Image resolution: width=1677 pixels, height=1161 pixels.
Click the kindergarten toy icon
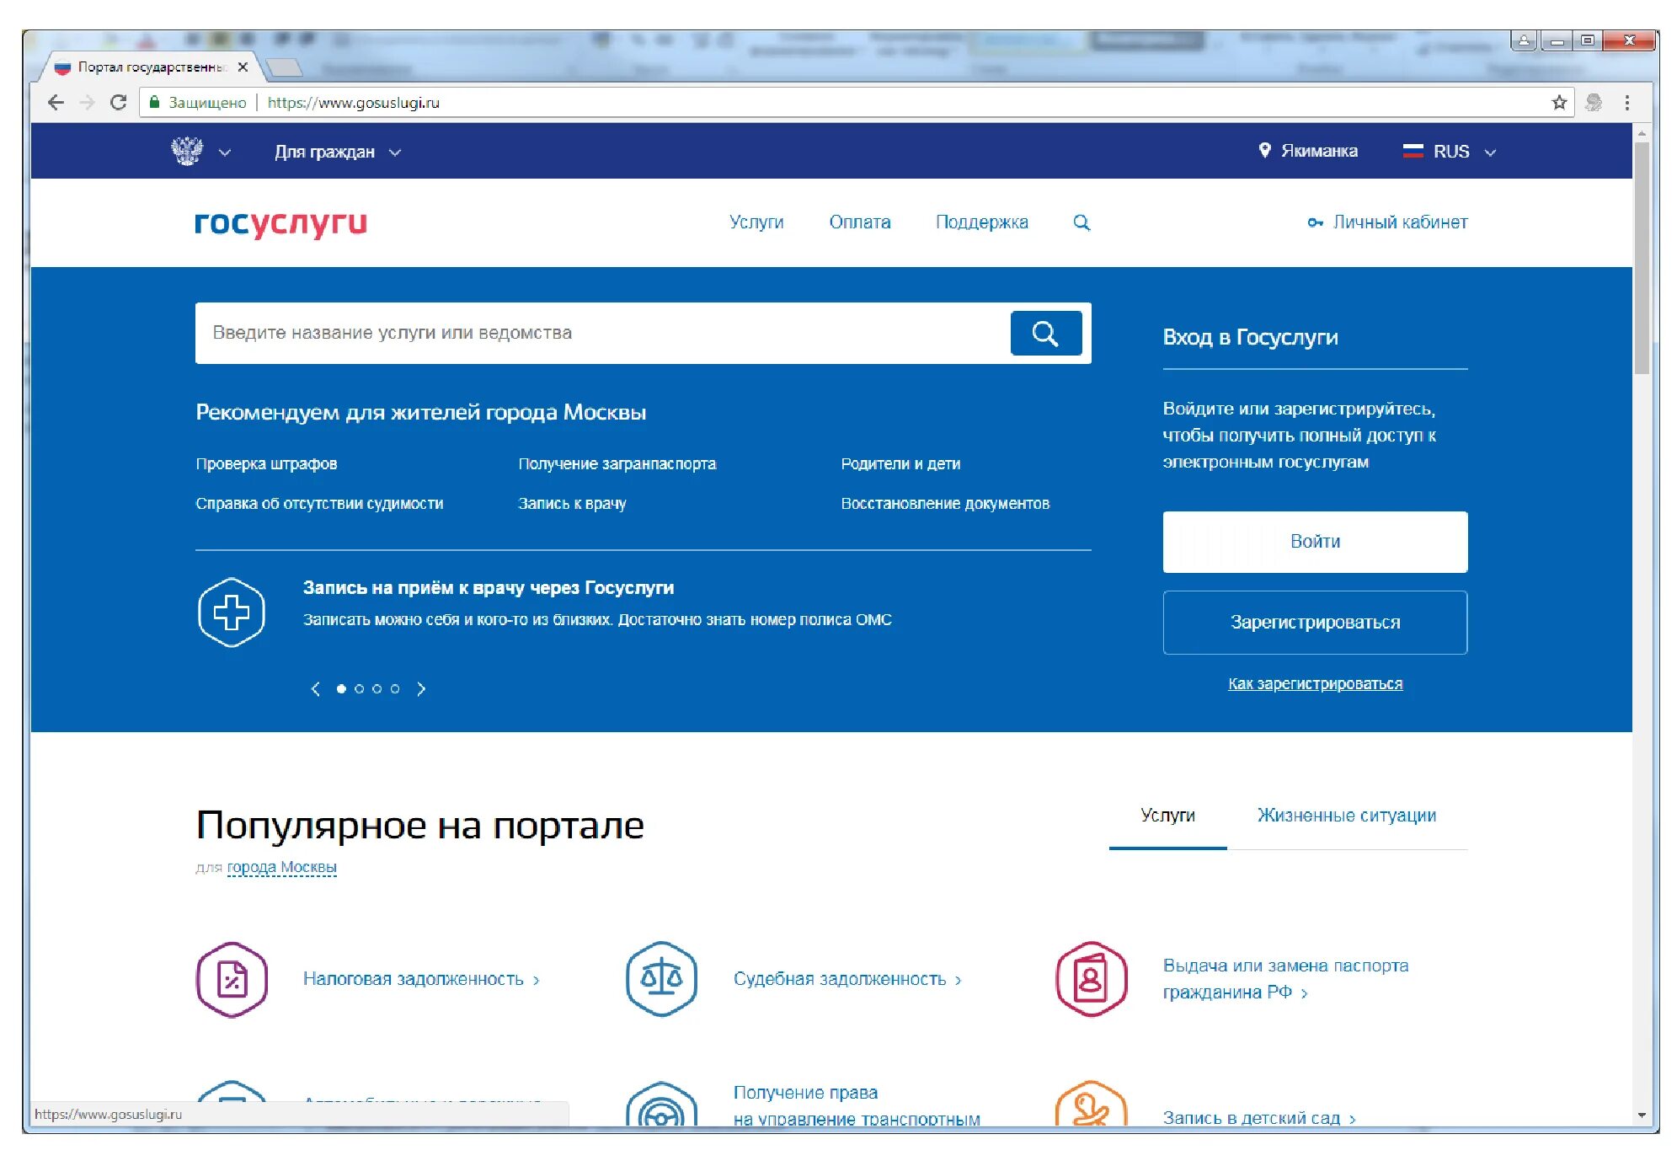(x=1091, y=1105)
